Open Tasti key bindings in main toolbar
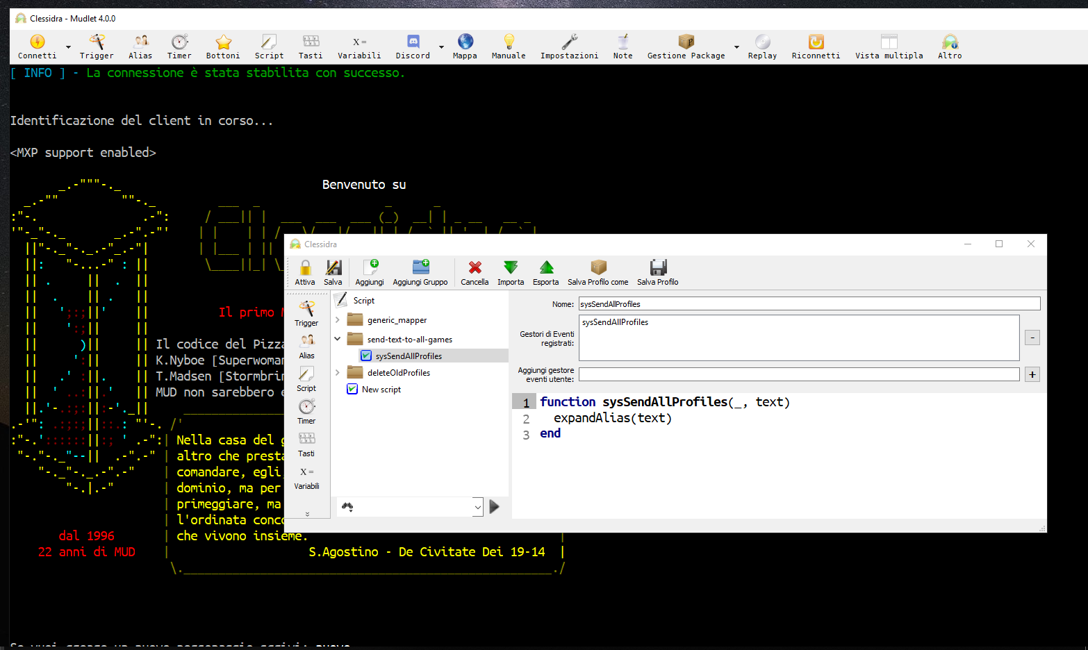 [311, 47]
